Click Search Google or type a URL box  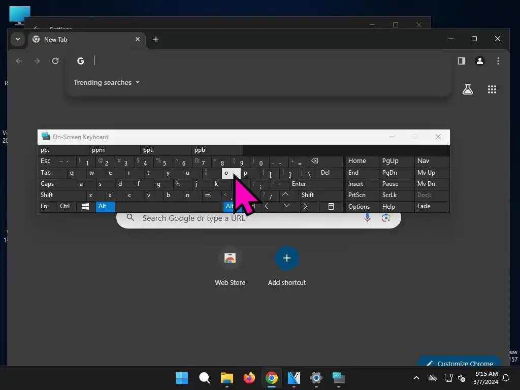[258, 219]
